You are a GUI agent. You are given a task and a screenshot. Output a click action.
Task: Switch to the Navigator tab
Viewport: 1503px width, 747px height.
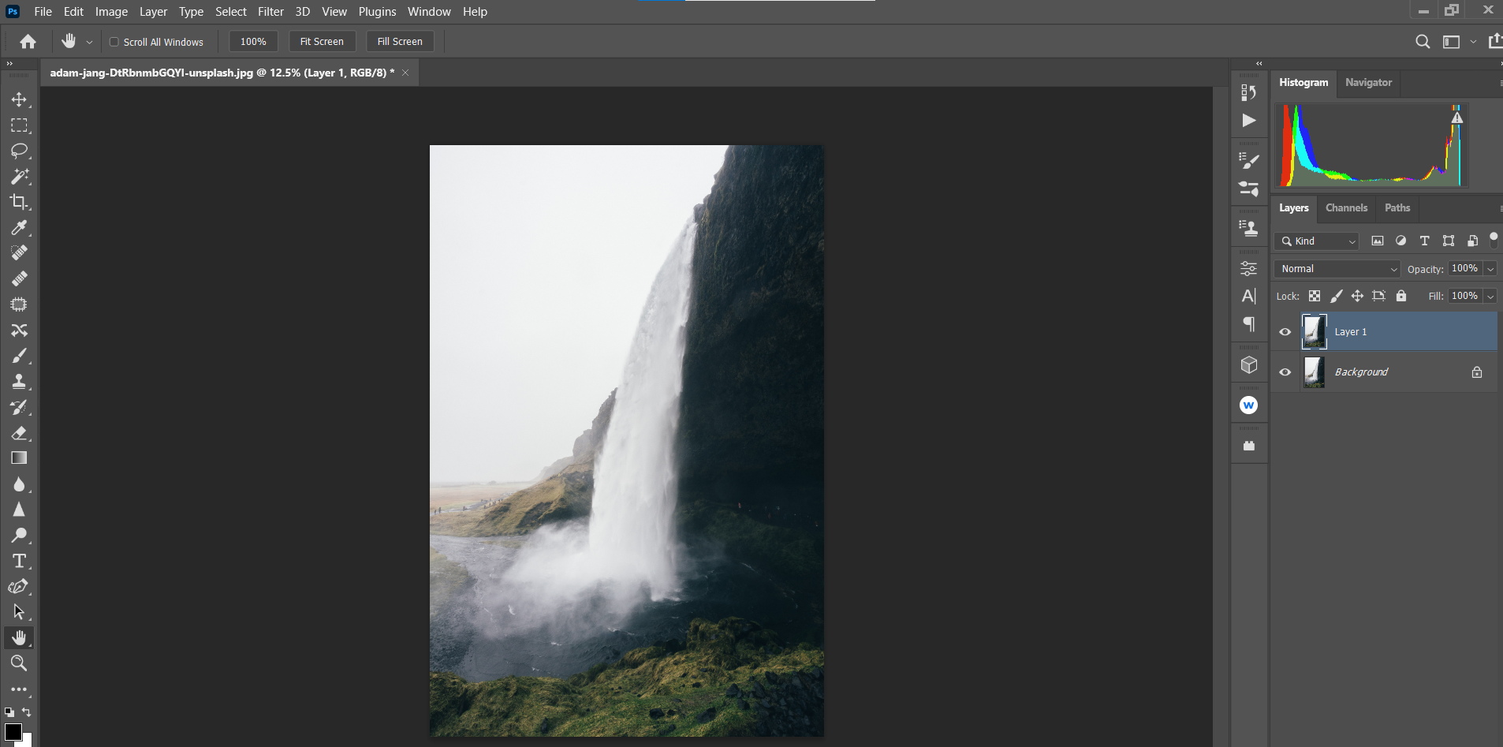tap(1368, 83)
